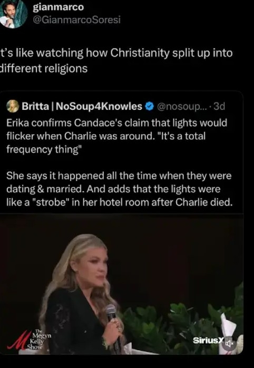Click the gianmarco display name
The height and width of the screenshot is (368, 254).
click(58, 7)
